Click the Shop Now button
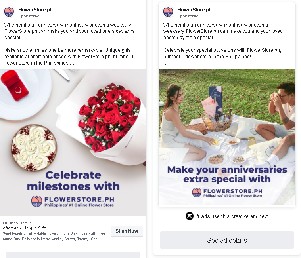 127,231
